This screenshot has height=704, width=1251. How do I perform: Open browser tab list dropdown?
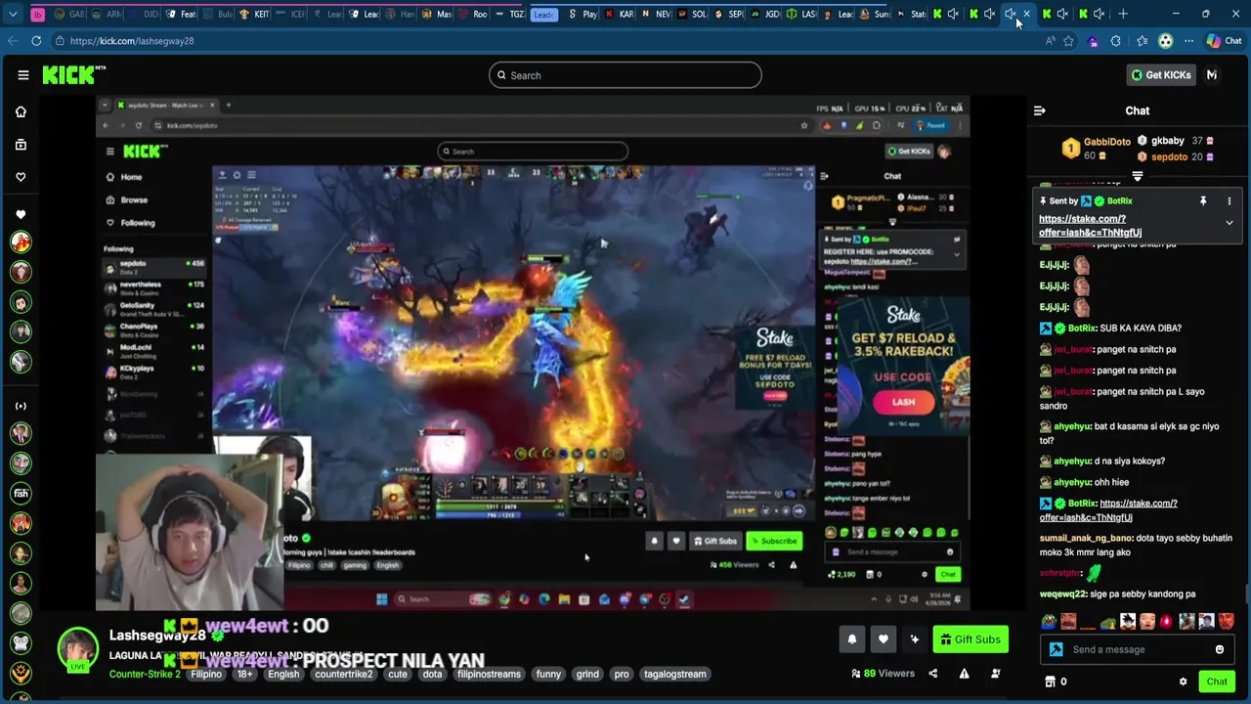click(12, 14)
